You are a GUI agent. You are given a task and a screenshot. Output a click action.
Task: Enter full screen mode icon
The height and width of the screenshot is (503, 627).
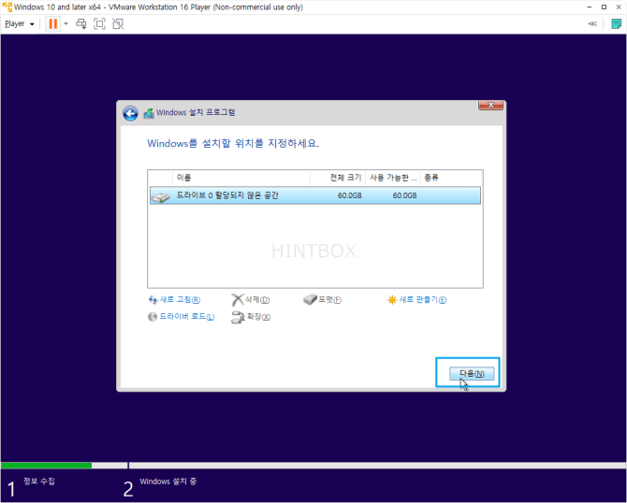(99, 24)
